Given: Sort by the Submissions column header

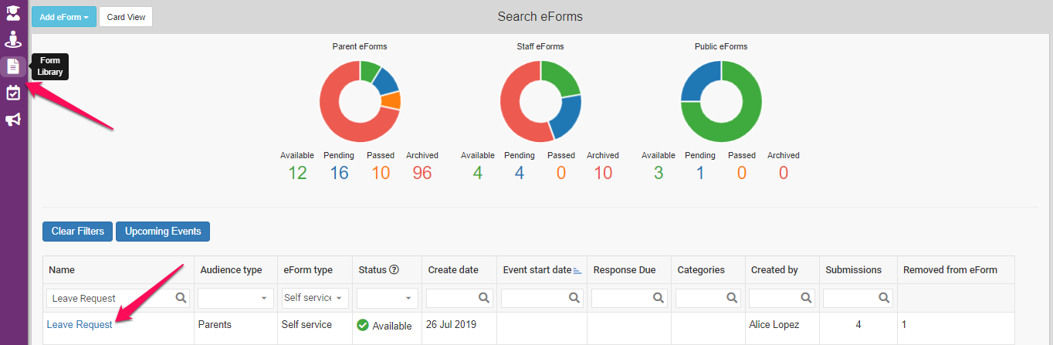Looking at the screenshot, I should pyautogui.click(x=853, y=270).
